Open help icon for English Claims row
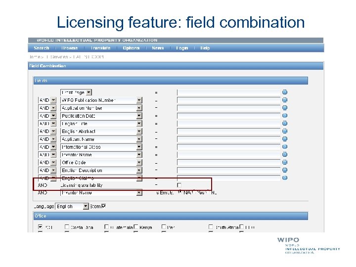Image resolution: width=356 pixels, height=267 pixels. pyautogui.click(x=285, y=178)
